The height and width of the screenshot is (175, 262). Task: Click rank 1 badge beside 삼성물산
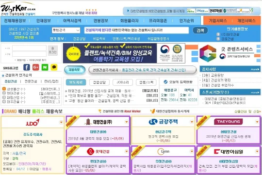click(x=4, y=89)
